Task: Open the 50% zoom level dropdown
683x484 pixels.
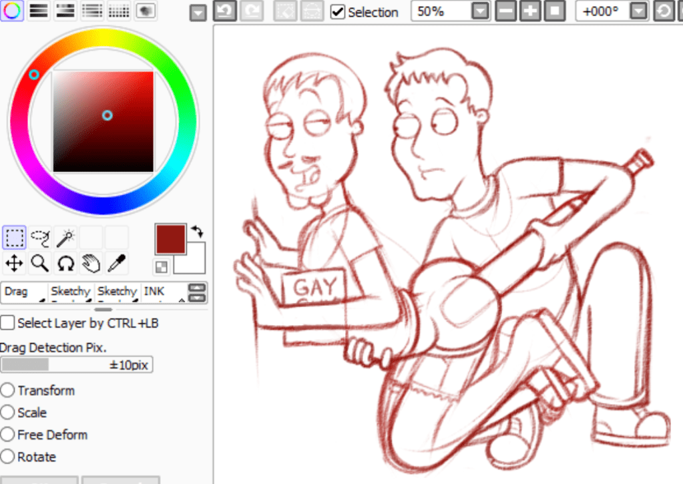Action: tap(480, 11)
